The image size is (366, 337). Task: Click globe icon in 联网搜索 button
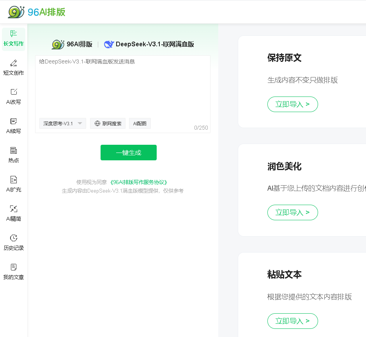[97, 123]
